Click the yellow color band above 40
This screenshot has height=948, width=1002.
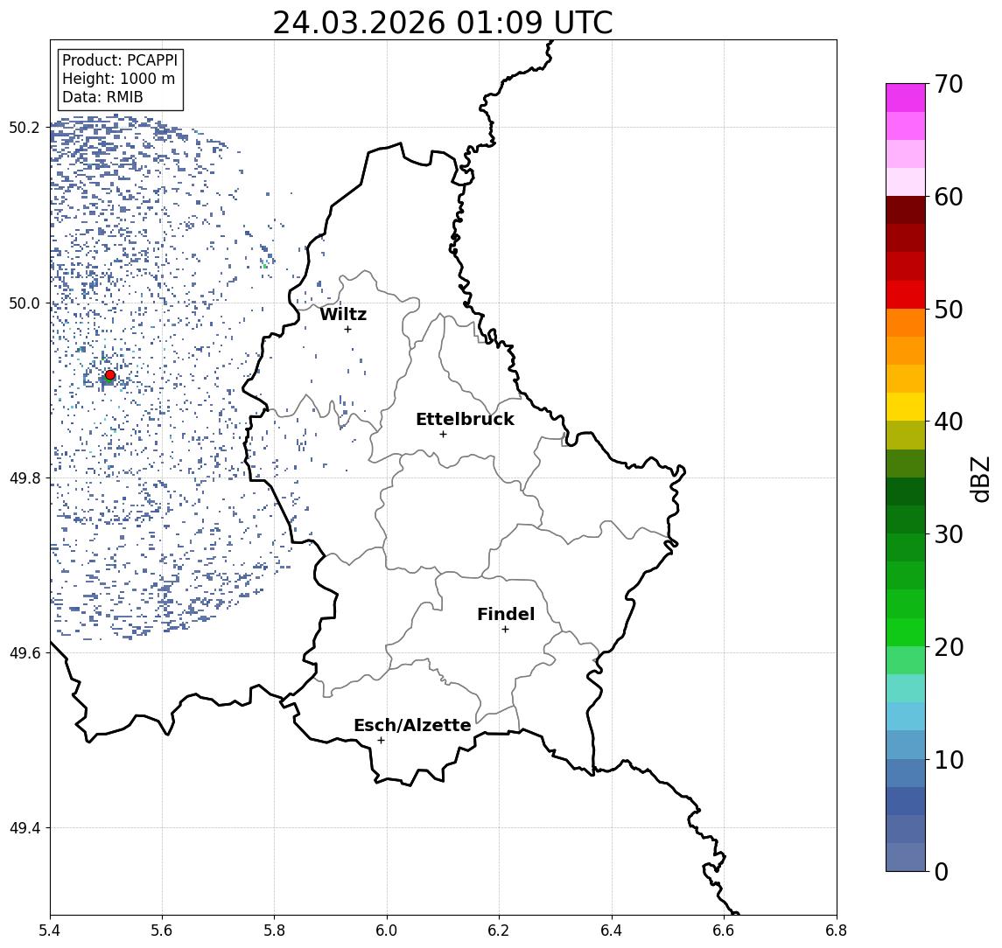tap(906, 407)
